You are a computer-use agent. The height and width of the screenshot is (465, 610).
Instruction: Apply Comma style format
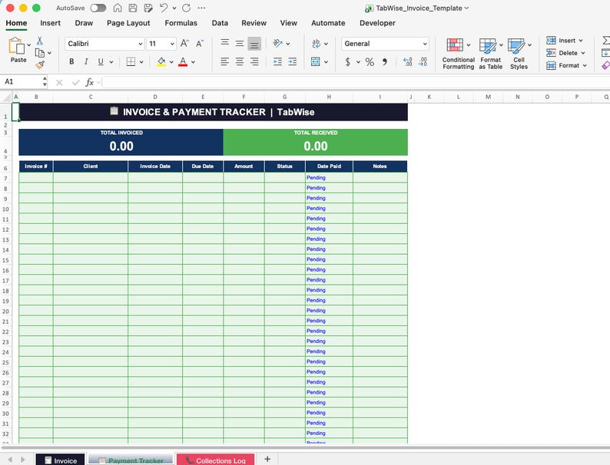(x=384, y=61)
